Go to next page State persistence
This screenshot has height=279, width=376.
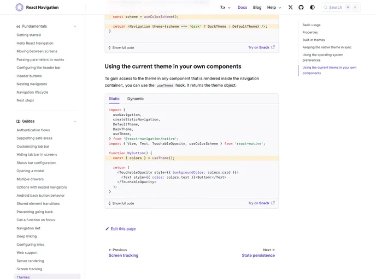(x=258, y=255)
